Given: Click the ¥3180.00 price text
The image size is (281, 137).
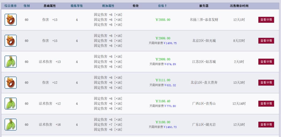Looking at the screenshot, I should (x=163, y=122).
